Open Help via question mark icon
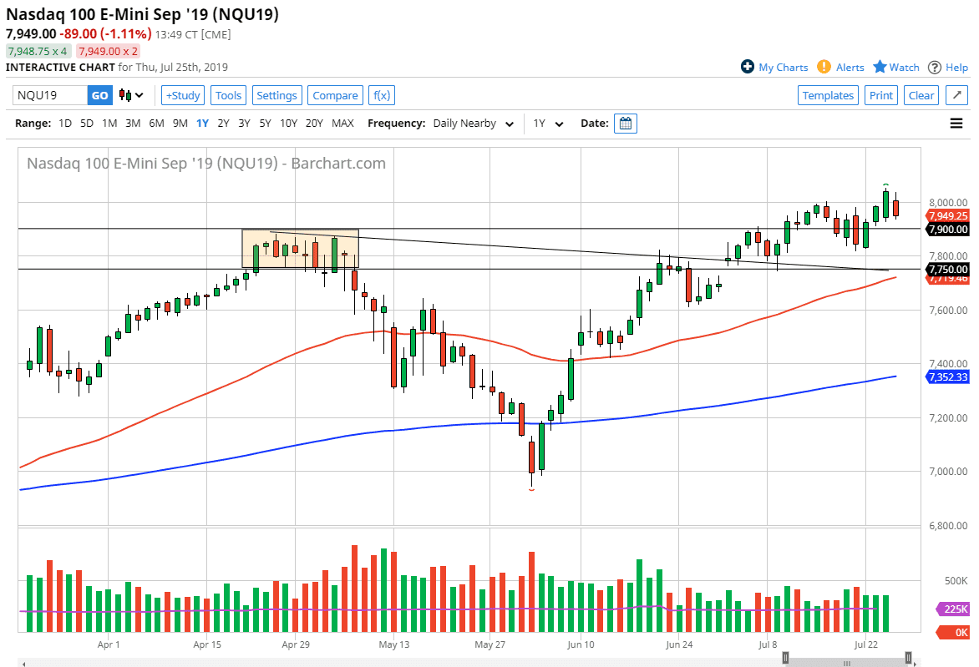The height and width of the screenshot is (667, 979). coord(947,68)
